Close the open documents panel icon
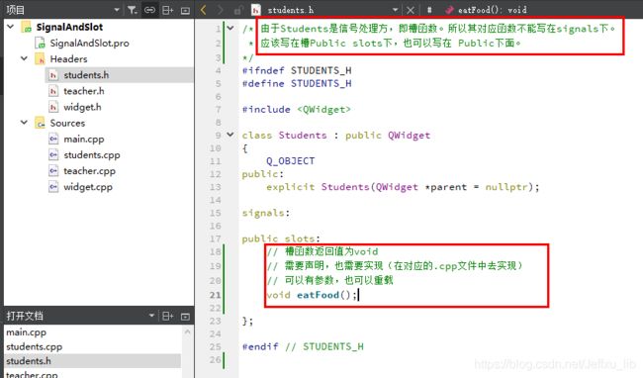643x378 pixels. [185, 317]
